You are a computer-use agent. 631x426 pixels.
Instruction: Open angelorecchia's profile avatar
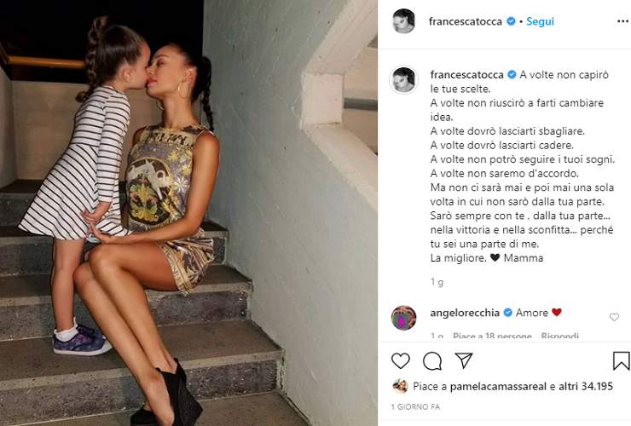[x=403, y=318]
